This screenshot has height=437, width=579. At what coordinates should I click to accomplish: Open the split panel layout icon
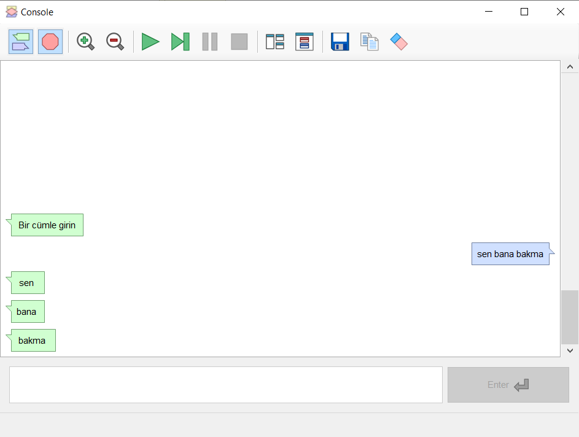tap(274, 42)
